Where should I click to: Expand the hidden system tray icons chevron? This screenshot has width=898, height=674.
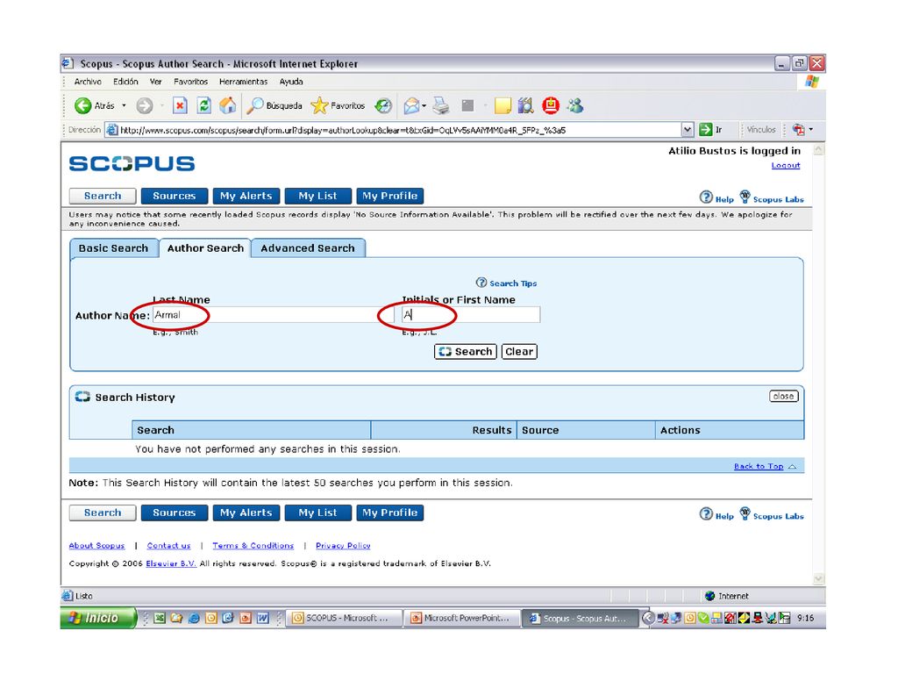click(x=648, y=618)
